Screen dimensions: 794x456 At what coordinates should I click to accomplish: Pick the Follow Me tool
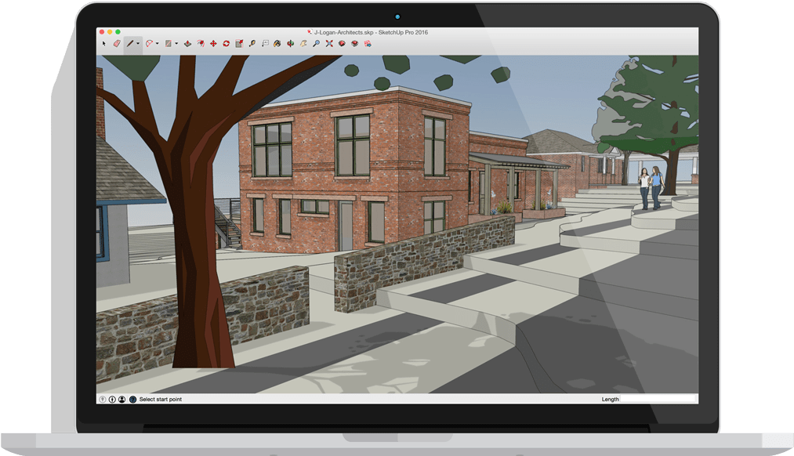pos(199,45)
